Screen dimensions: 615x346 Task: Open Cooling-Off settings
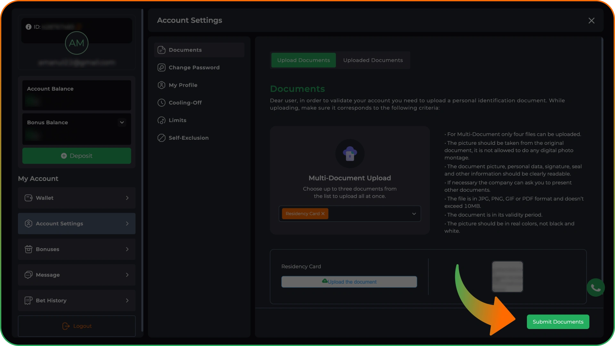(199, 103)
